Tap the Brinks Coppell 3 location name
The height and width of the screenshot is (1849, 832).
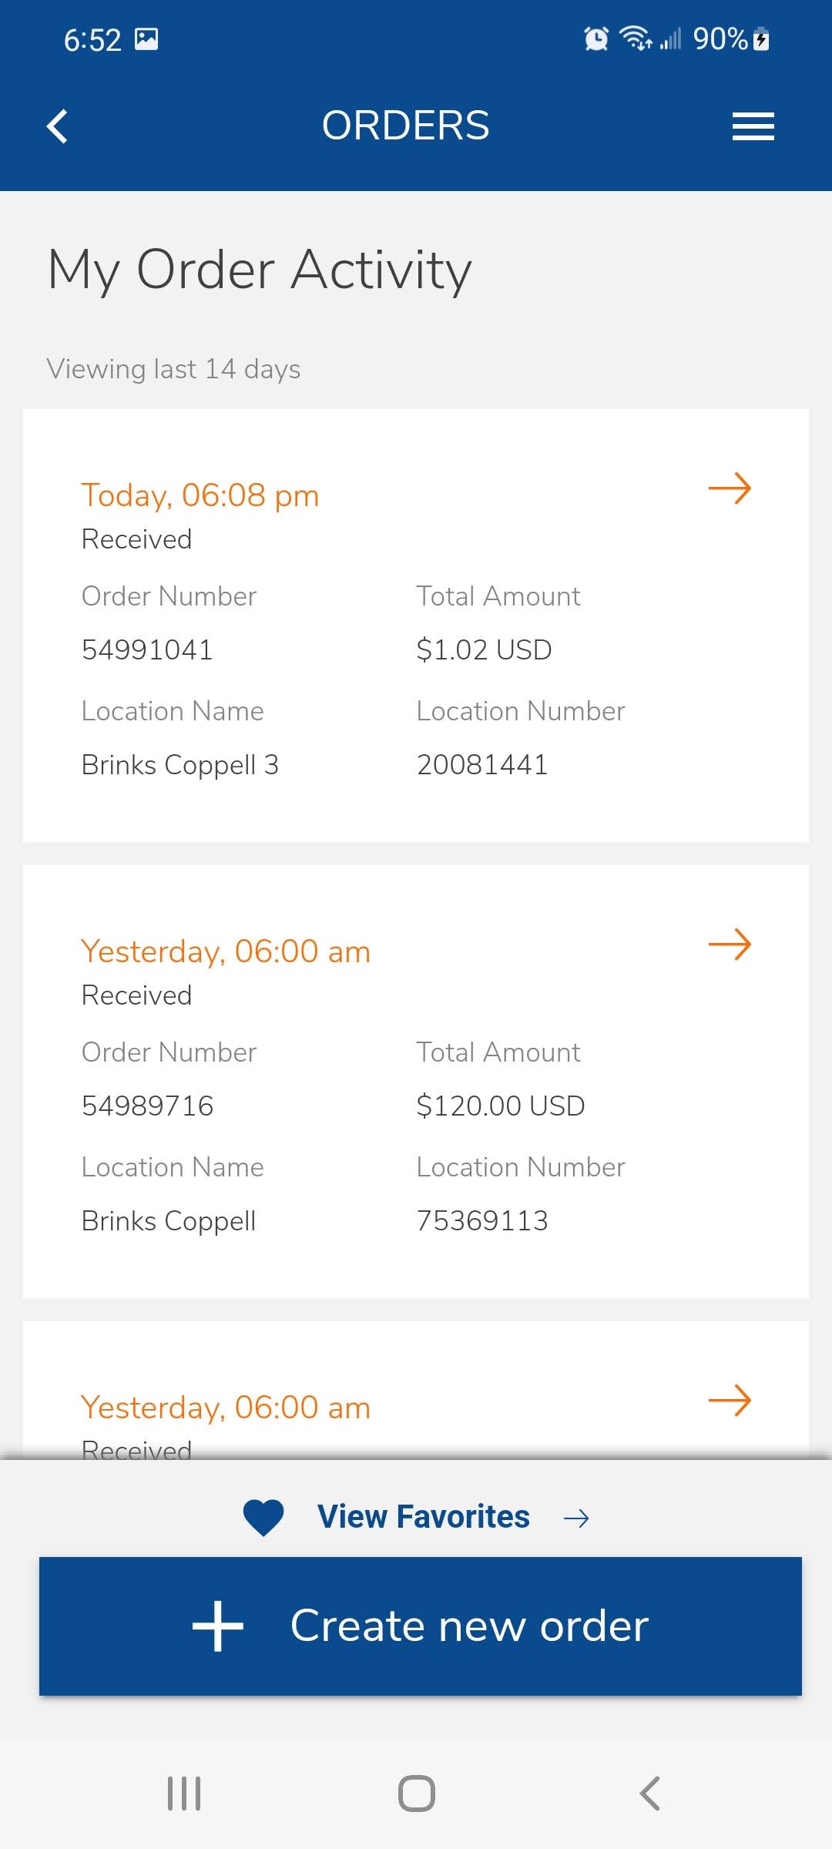[x=180, y=765]
